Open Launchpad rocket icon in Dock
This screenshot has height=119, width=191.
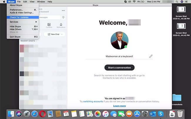(x=27, y=114)
